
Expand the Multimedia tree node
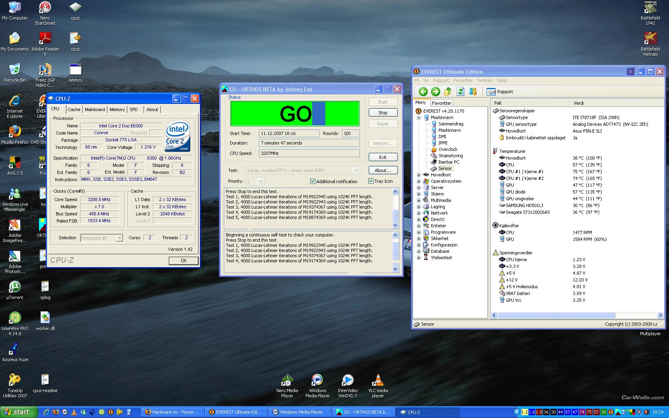coord(419,200)
